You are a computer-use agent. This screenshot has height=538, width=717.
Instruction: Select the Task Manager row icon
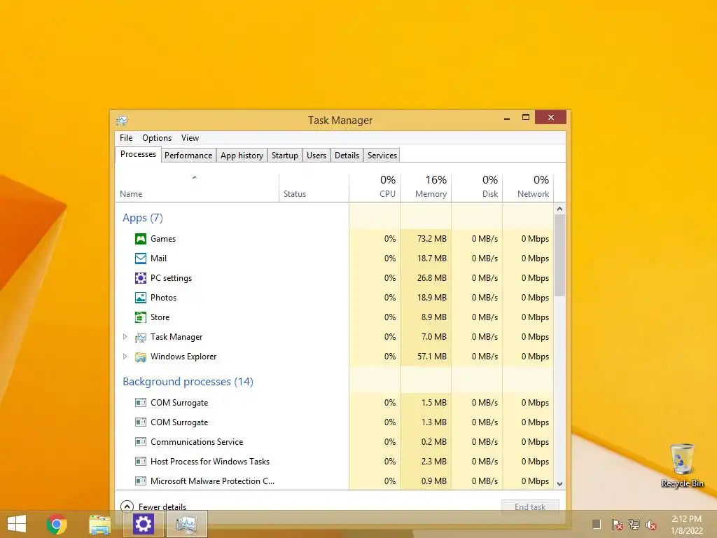coord(140,337)
